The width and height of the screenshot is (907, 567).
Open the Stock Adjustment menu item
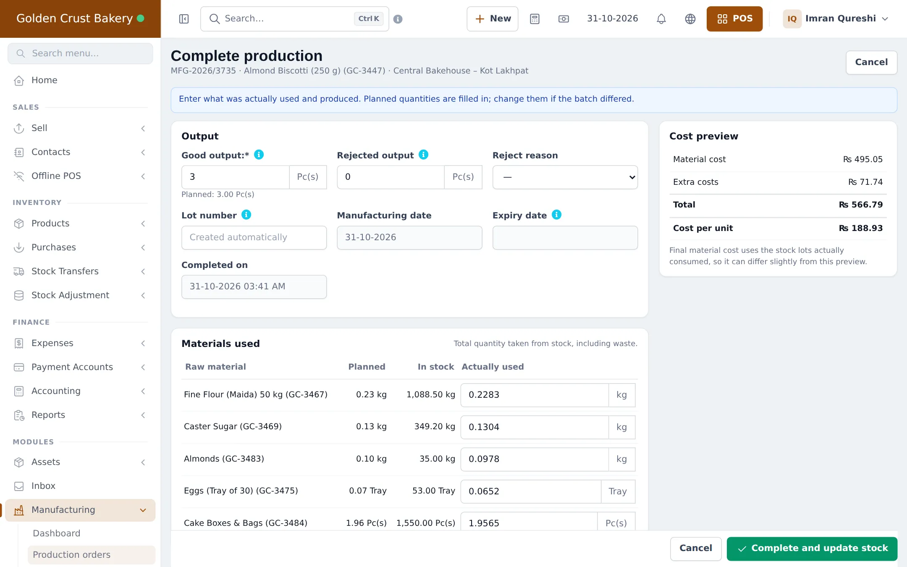click(x=80, y=295)
